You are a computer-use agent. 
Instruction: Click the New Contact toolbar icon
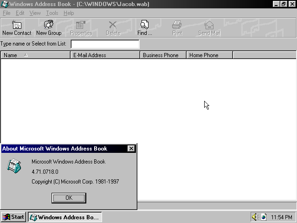pyautogui.click(x=17, y=28)
